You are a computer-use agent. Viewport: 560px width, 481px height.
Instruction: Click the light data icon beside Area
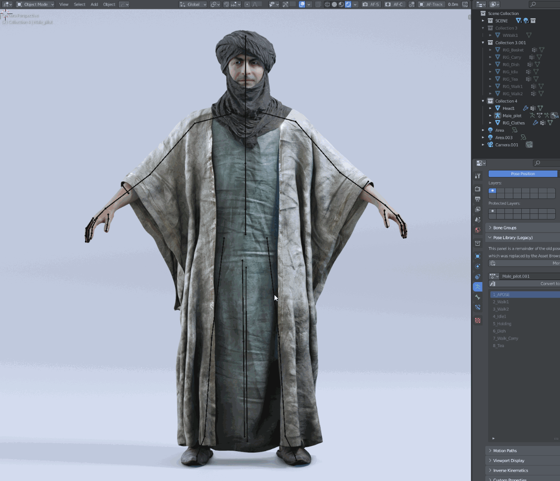tap(515, 130)
